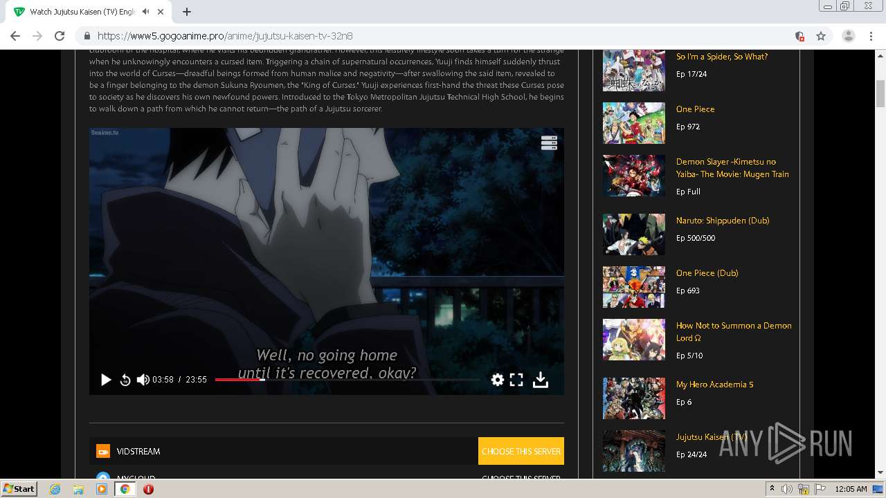This screenshot has width=886, height=498.
Task: Choose the VIDSTREAM server
Action: pyautogui.click(x=521, y=451)
